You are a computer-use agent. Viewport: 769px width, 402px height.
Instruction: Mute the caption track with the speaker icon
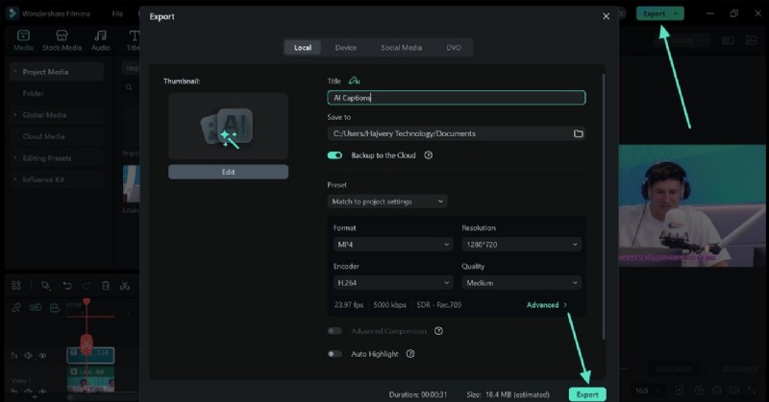tap(28, 356)
